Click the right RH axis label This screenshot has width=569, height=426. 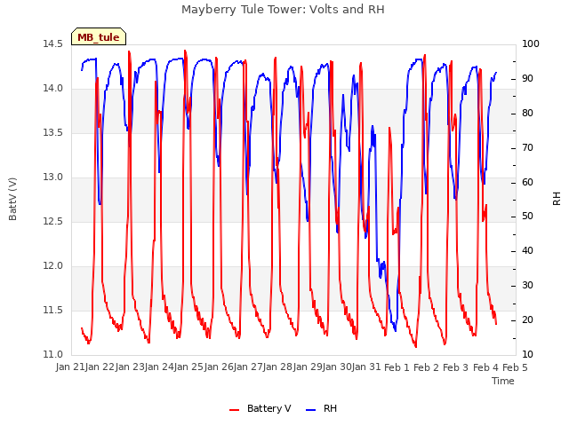tap(557, 199)
